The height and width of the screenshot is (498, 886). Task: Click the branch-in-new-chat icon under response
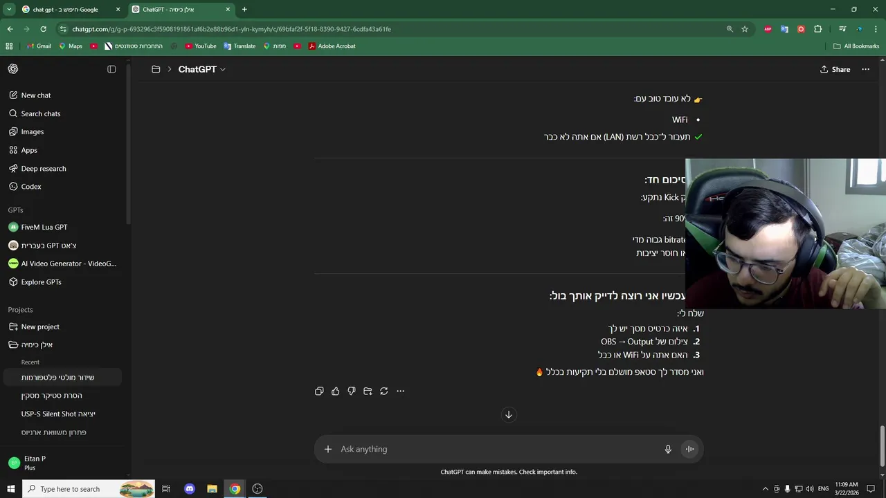click(368, 391)
